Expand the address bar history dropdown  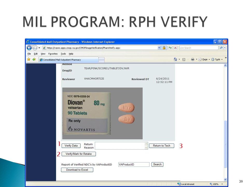(x=159, y=48)
